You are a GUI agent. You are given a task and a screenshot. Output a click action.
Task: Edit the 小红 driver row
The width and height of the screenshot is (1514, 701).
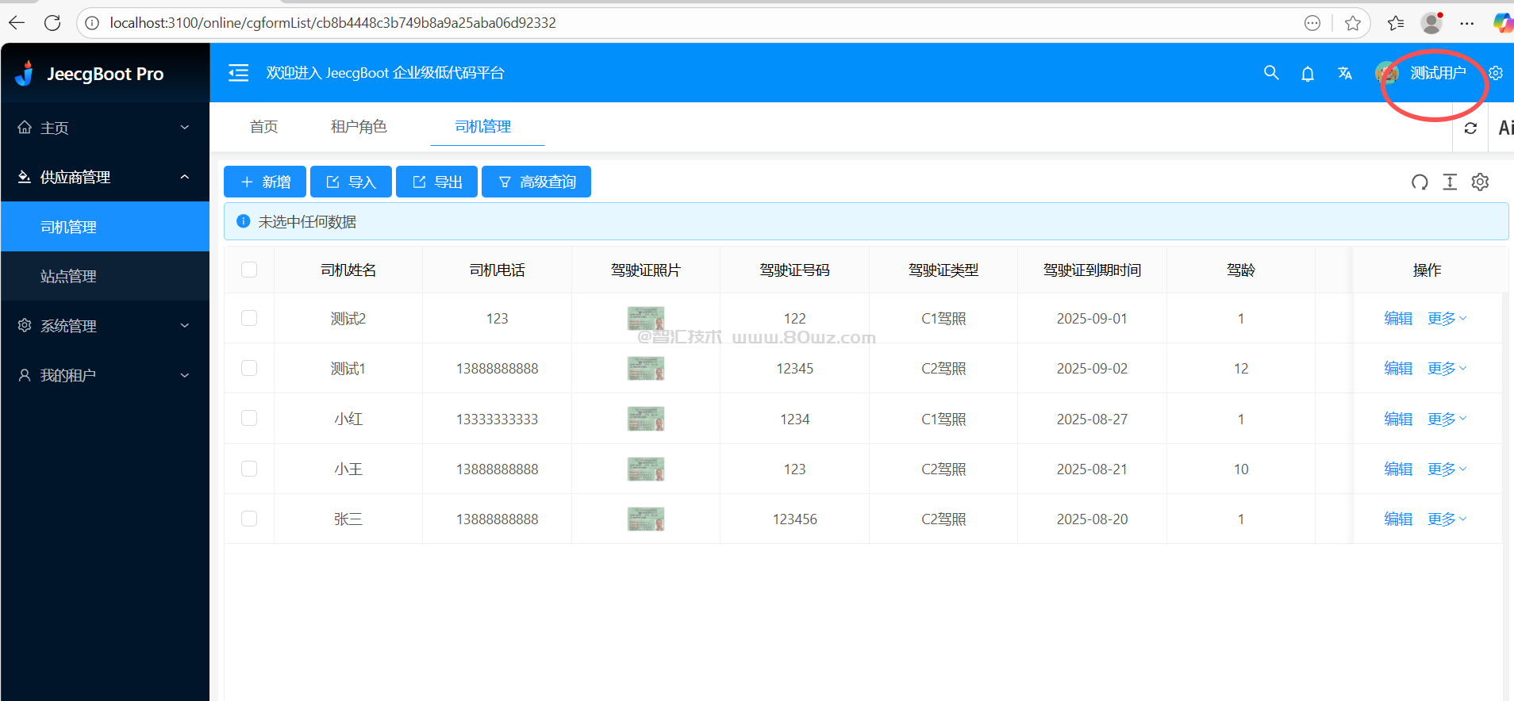coord(1398,419)
